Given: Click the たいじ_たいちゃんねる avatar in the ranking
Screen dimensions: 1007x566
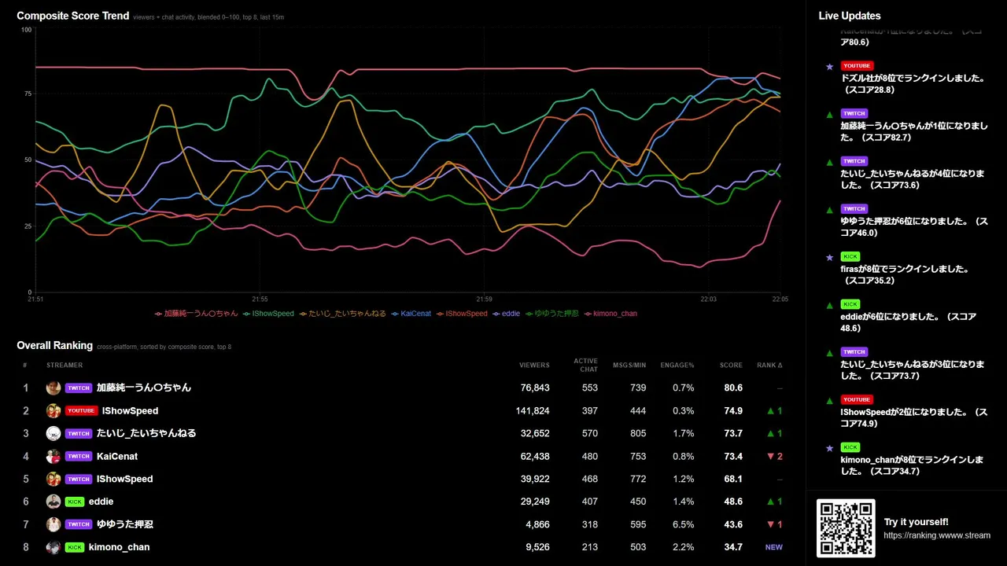Looking at the screenshot, I should tap(53, 433).
